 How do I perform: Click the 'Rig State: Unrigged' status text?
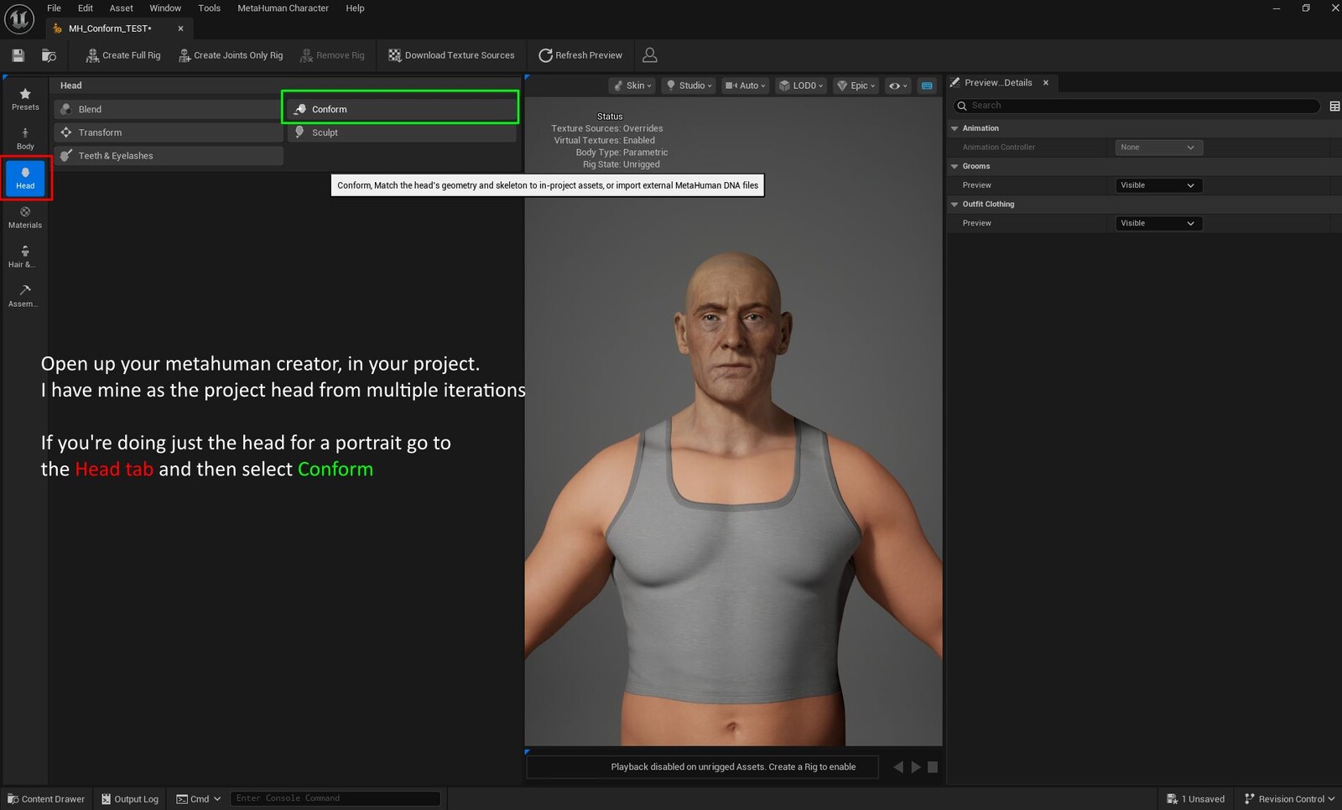(x=622, y=164)
